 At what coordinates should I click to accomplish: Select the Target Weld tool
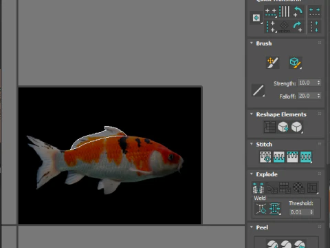[261, 209]
